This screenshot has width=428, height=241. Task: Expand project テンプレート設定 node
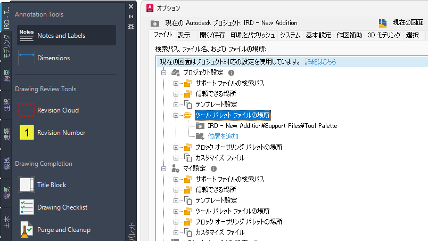click(176, 105)
